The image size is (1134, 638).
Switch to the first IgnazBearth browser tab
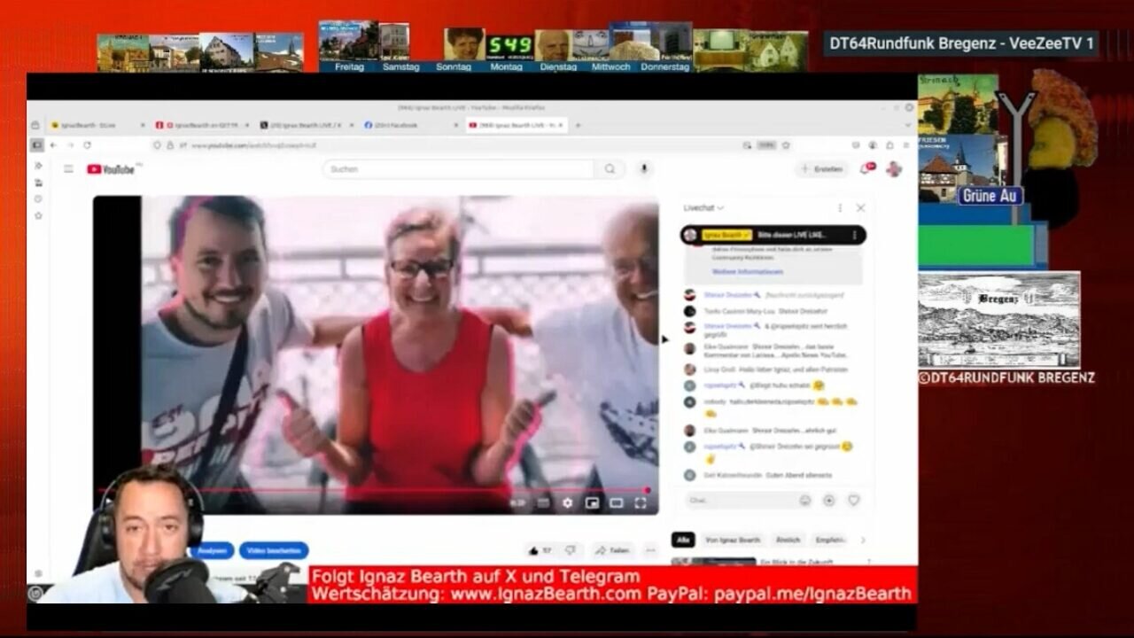pyautogui.click(x=96, y=125)
